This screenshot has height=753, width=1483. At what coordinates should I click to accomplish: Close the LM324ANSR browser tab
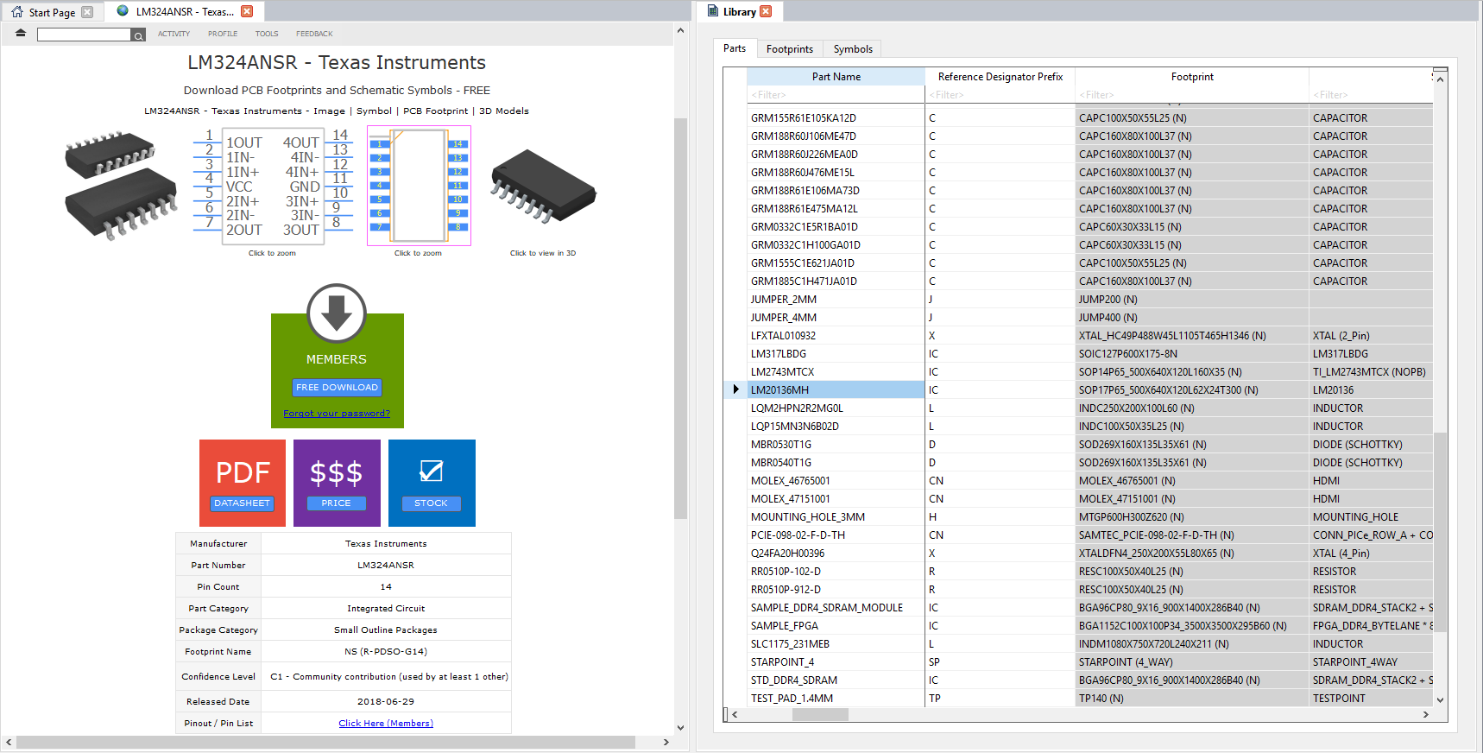(x=247, y=11)
